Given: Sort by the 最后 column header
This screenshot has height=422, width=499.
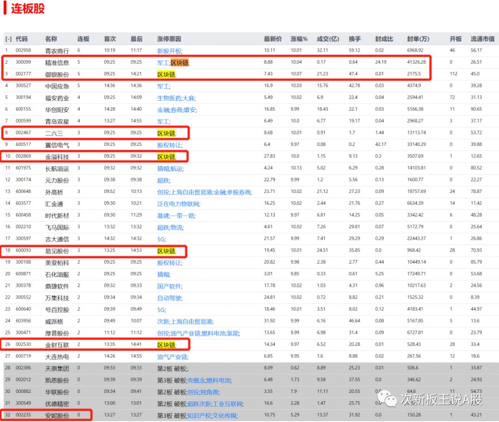Looking at the screenshot, I should click(136, 39).
